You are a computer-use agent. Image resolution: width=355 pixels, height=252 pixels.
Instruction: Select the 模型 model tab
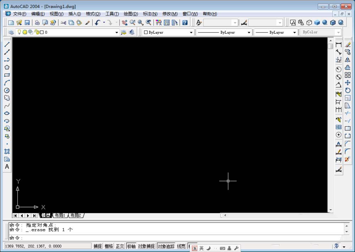(46, 216)
